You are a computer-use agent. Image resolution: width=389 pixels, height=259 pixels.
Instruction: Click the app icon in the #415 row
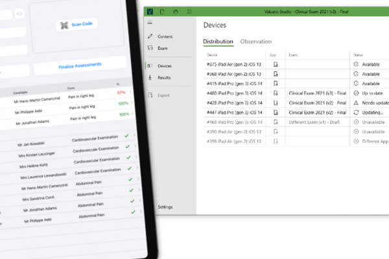276,84
